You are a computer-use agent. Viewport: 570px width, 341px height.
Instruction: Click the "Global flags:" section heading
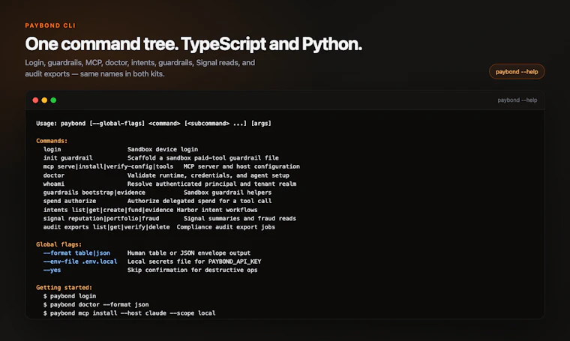(x=59, y=244)
